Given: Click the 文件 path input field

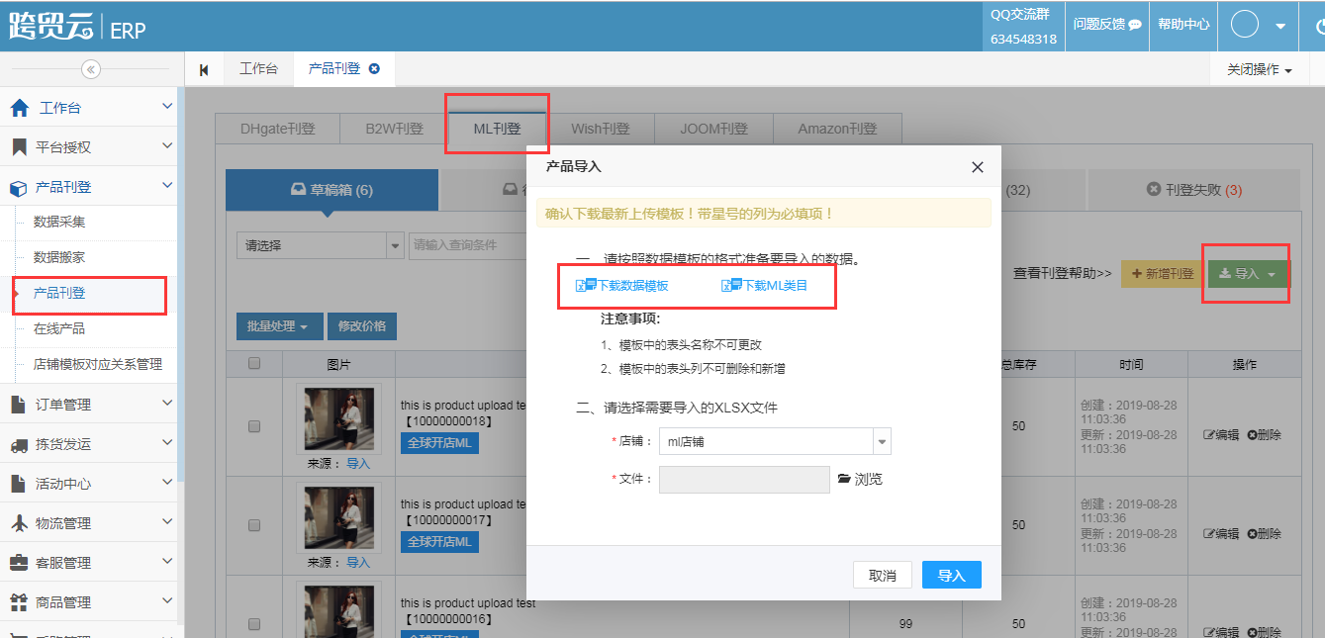Looking at the screenshot, I should (x=744, y=479).
